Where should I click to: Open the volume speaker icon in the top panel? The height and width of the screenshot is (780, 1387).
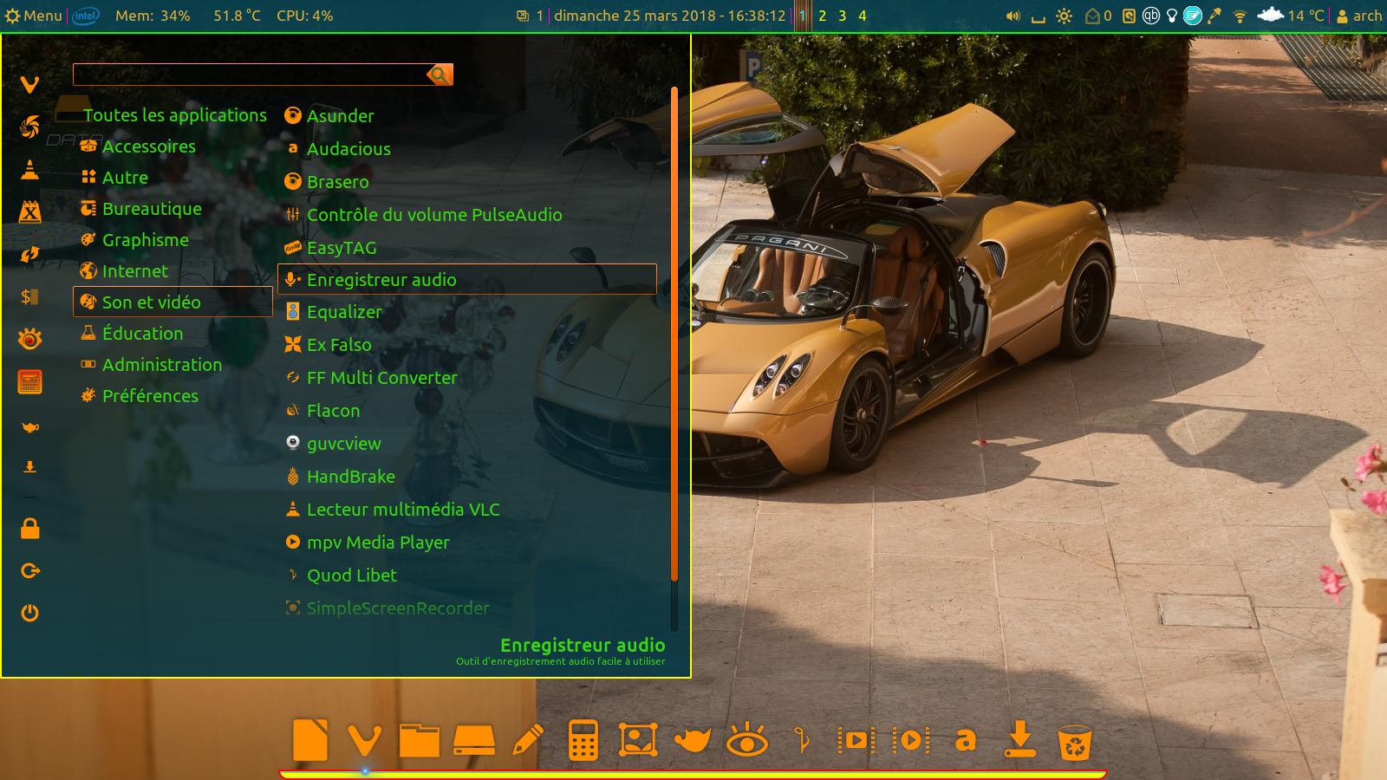coord(1013,16)
